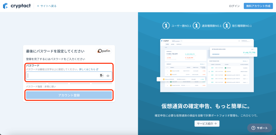Open the ログイン page
The image size is (276, 135).
coord(234,6)
